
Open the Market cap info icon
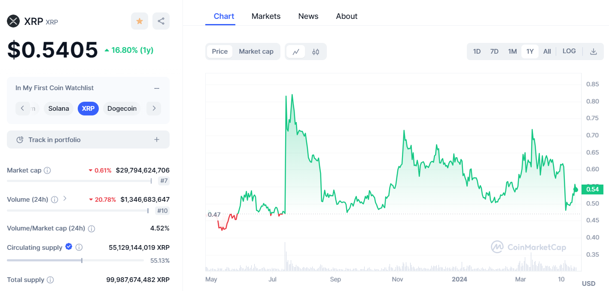coord(47,170)
